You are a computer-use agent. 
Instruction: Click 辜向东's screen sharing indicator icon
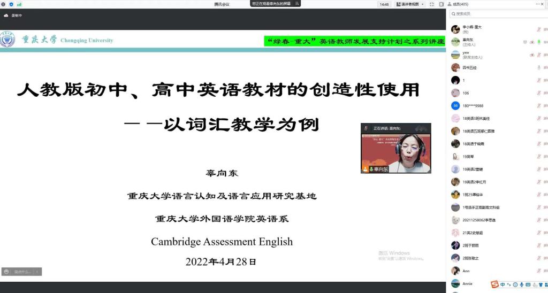[525, 42]
